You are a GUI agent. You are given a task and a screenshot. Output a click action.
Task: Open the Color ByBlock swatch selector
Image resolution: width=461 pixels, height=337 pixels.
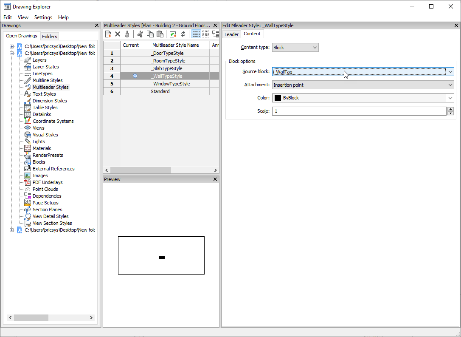coord(363,98)
